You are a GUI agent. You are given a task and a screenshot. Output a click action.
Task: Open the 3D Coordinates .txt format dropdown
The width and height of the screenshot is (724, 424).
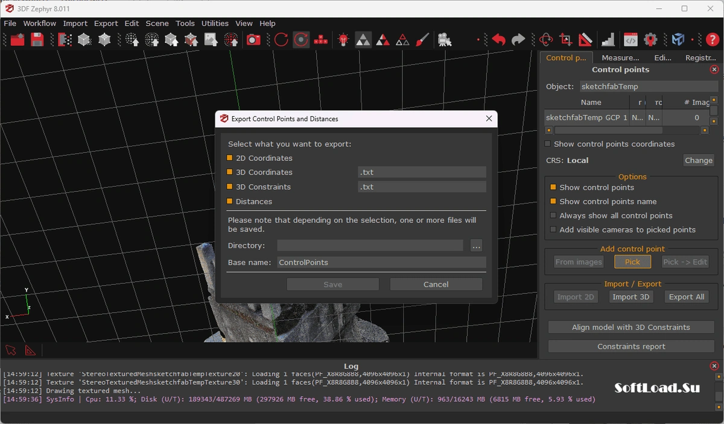(422, 172)
